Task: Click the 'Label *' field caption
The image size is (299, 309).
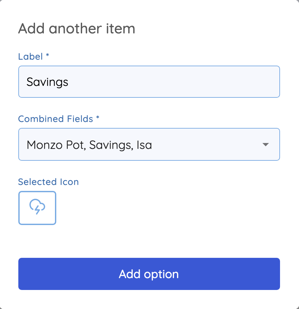Action: (x=34, y=56)
